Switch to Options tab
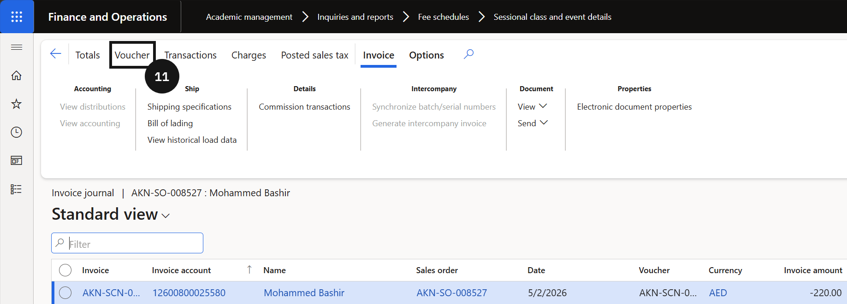847x304 pixels. pyautogui.click(x=426, y=55)
